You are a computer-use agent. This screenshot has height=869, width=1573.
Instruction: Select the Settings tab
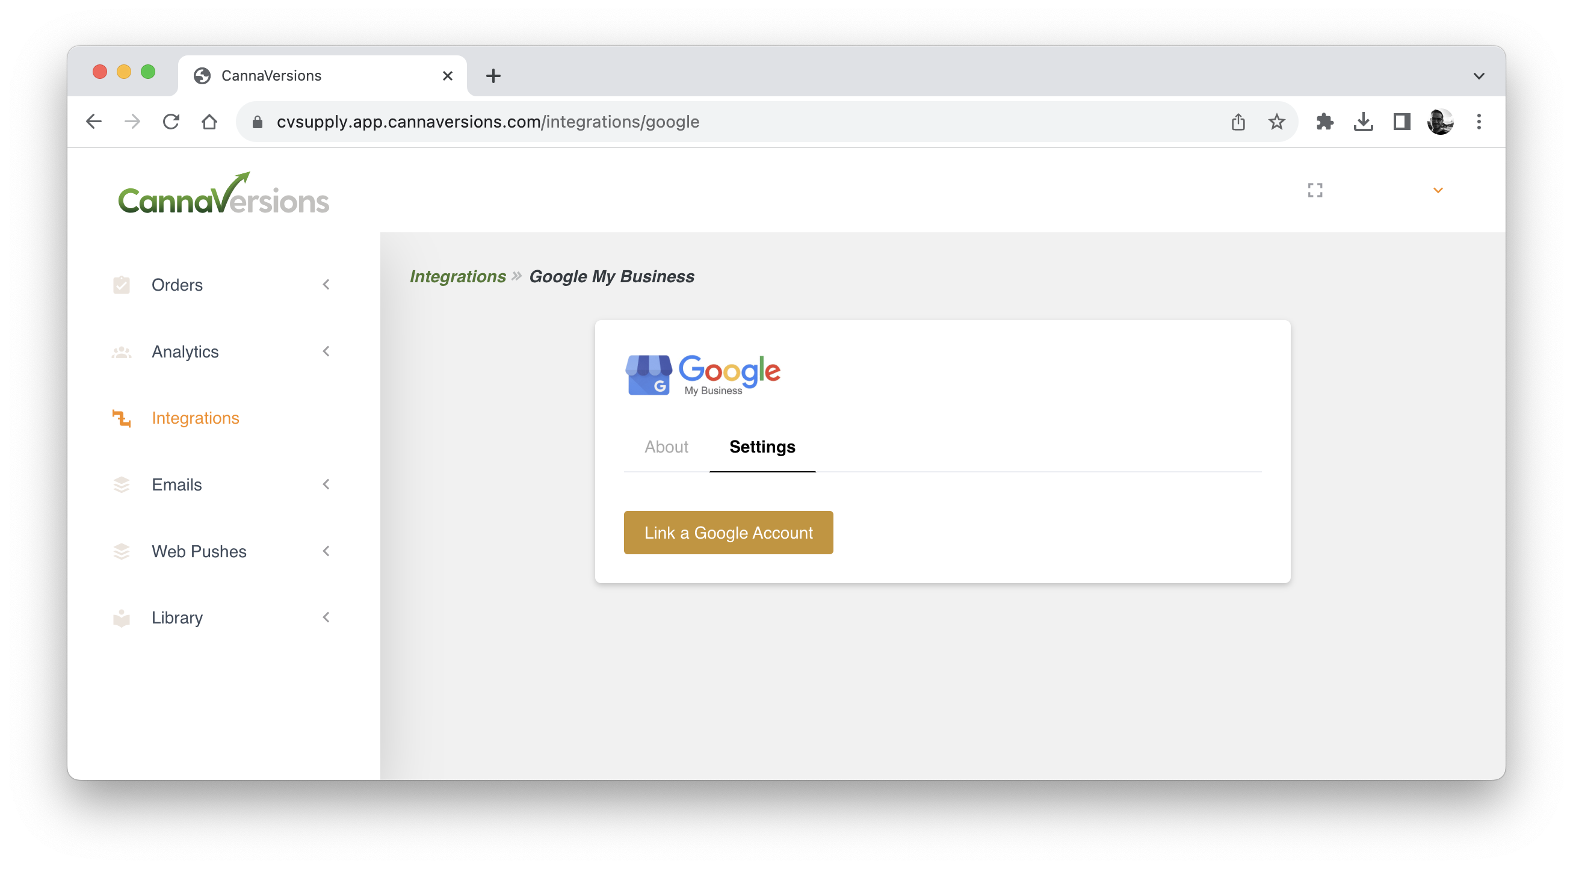[x=762, y=447]
